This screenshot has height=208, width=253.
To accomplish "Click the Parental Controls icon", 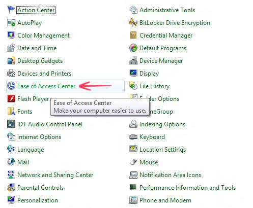I will 11,187.
